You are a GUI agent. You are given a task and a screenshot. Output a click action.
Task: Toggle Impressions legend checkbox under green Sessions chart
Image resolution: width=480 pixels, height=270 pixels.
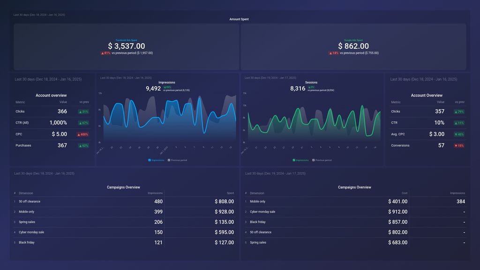point(294,160)
